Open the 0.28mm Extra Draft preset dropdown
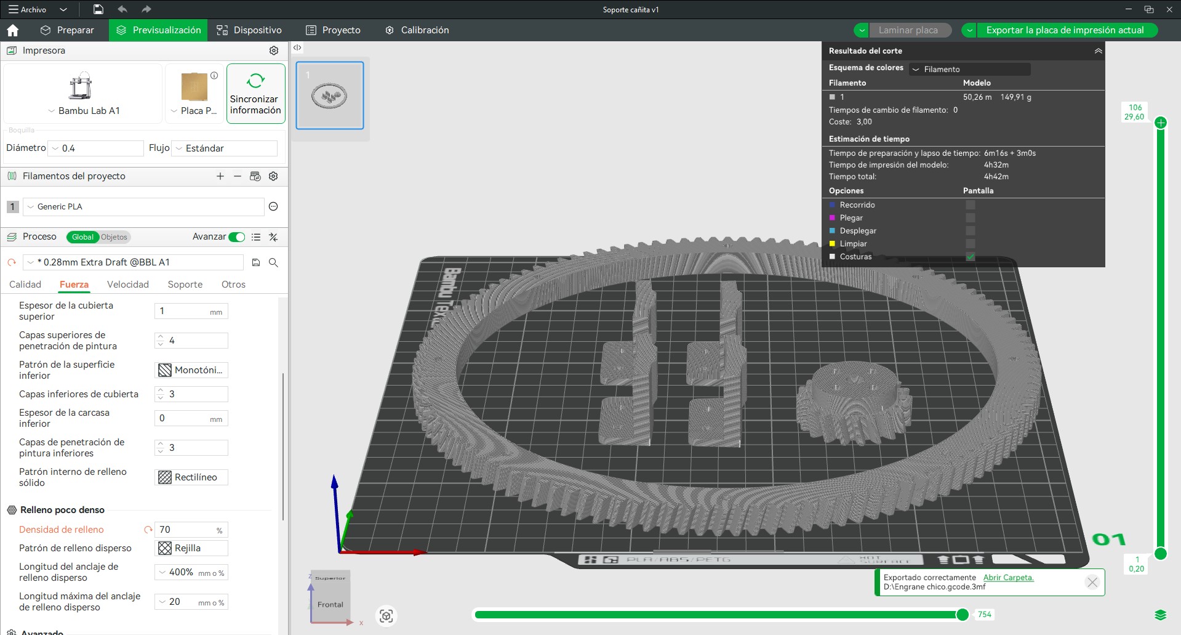 click(133, 262)
